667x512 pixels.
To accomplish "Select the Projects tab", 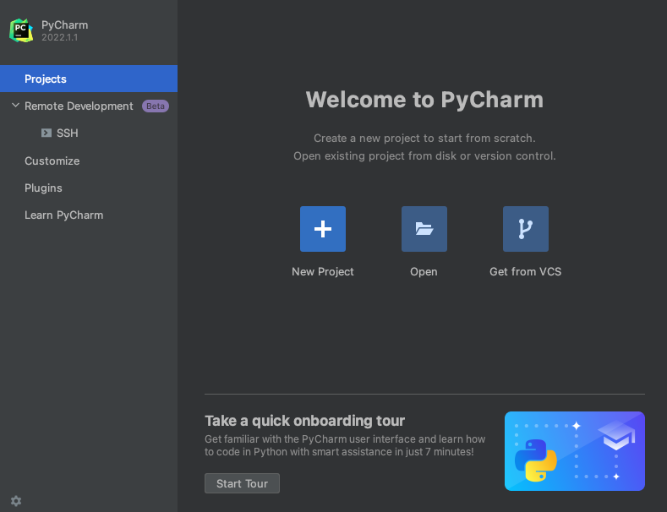I will point(89,79).
